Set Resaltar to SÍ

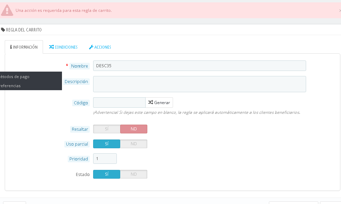(x=107, y=129)
